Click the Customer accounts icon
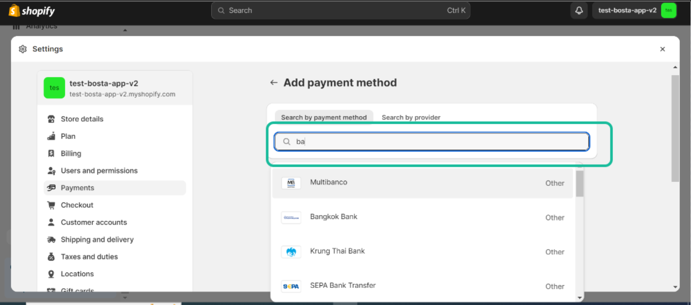Image resolution: width=691 pixels, height=305 pixels. point(51,222)
